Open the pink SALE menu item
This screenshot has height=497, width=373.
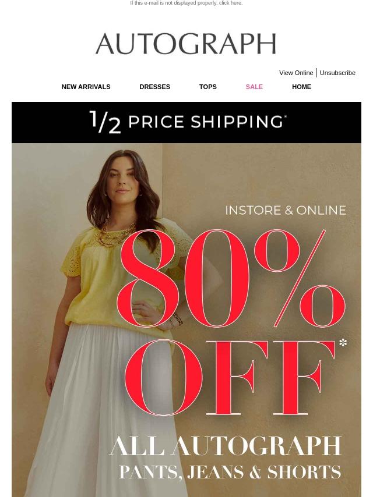pos(254,87)
